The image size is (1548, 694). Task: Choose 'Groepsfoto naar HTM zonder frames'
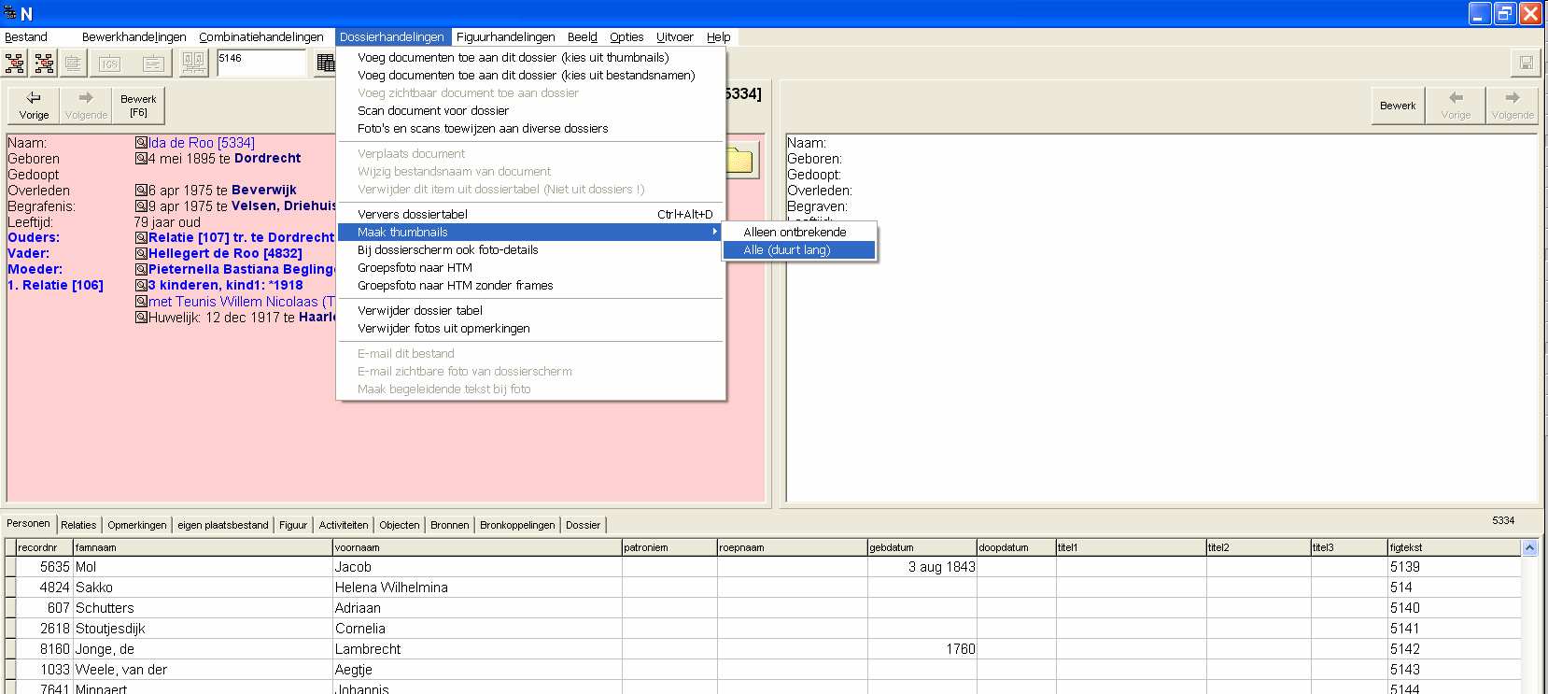(x=530, y=286)
